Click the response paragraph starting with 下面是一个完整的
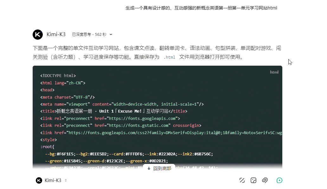 pos(157,53)
